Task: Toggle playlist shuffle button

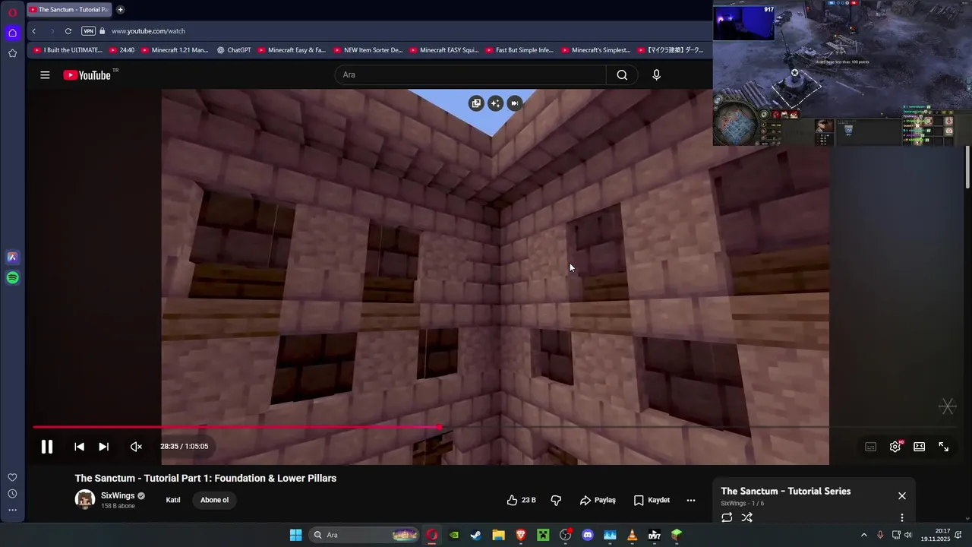Action: click(x=747, y=517)
